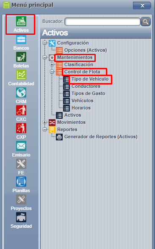
Task: Click the Vehículos list icon
Action: point(66,101)
